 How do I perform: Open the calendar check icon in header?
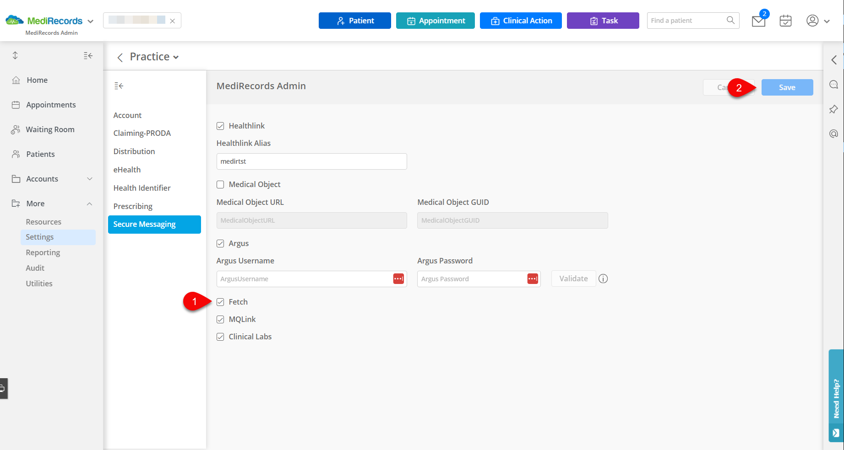click(x=785, y=21)
